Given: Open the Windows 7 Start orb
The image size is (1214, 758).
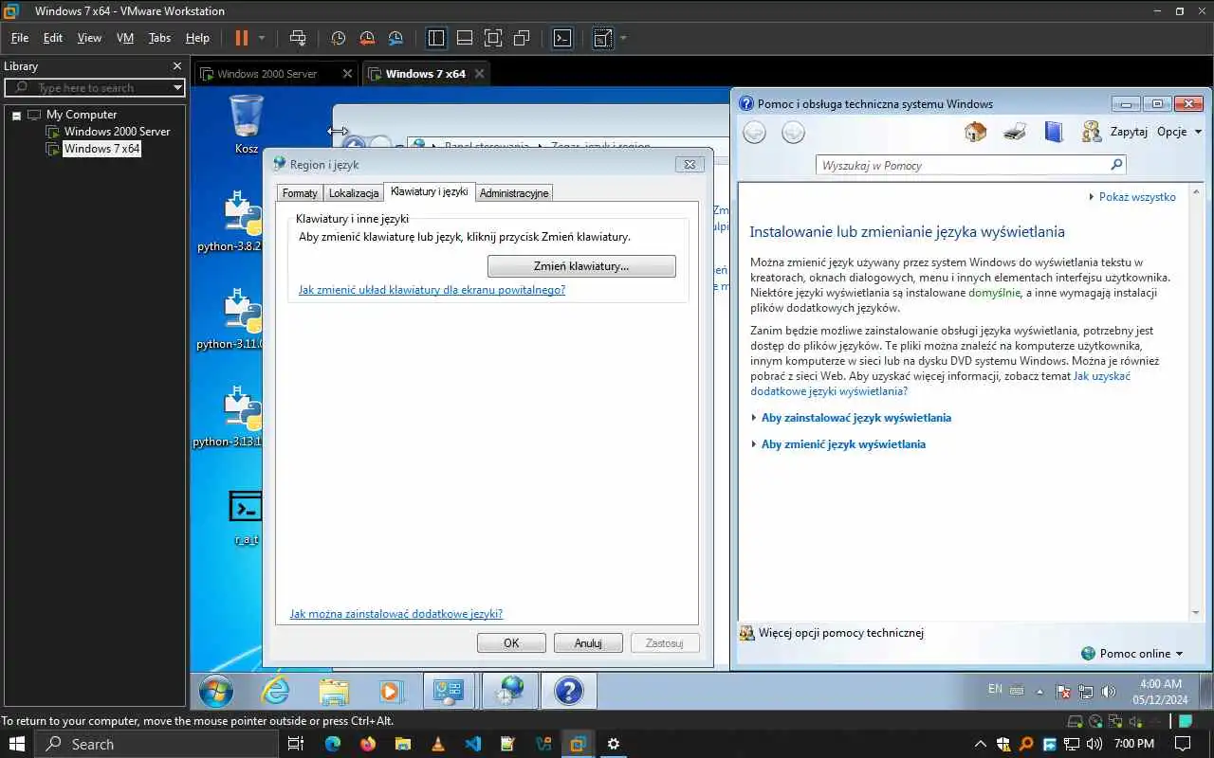Looking at the screenshot, I should click(x=216, y=692).
